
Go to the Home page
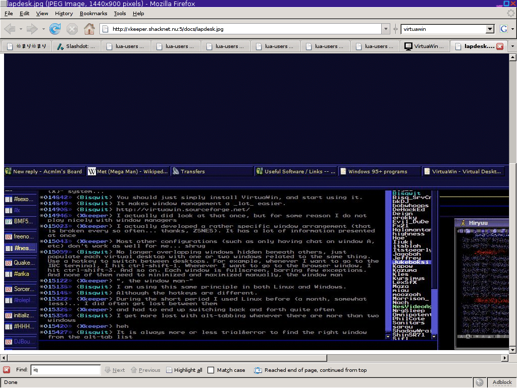point(89,29)
